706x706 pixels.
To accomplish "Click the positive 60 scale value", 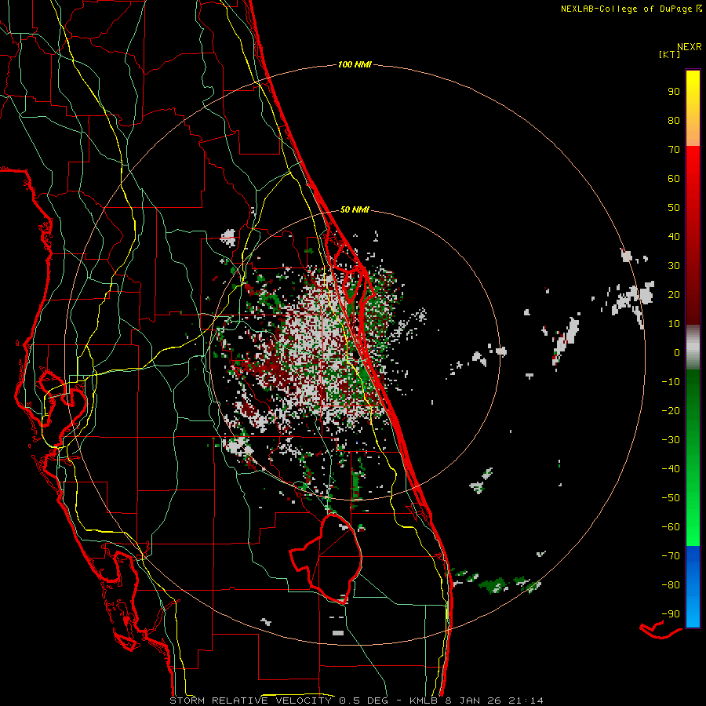I will coord(674,179).
